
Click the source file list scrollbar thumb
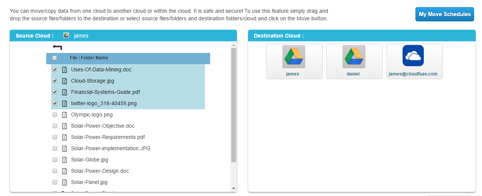click(233, 105)
